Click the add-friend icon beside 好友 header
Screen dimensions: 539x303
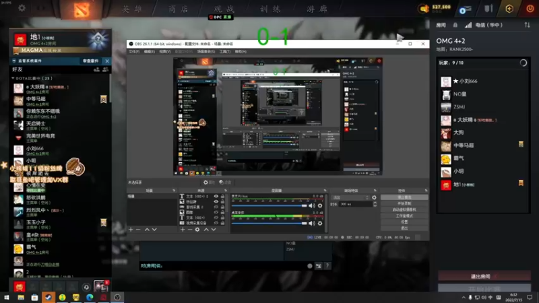click(96, 69)
